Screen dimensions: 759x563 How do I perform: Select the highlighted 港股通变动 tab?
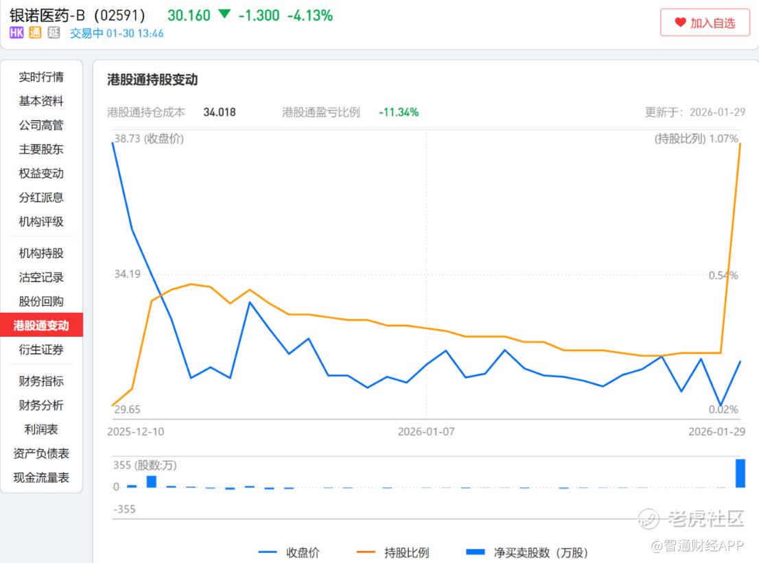coord(41,325)
